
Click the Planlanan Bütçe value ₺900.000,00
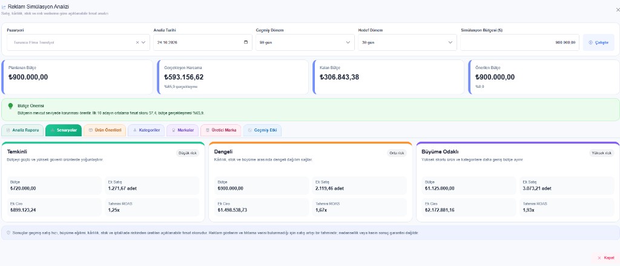pos(28,77)
